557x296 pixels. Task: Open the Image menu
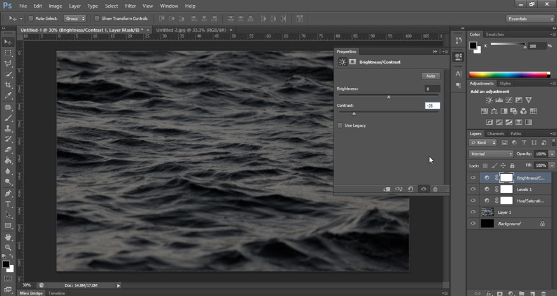point(55,6)
